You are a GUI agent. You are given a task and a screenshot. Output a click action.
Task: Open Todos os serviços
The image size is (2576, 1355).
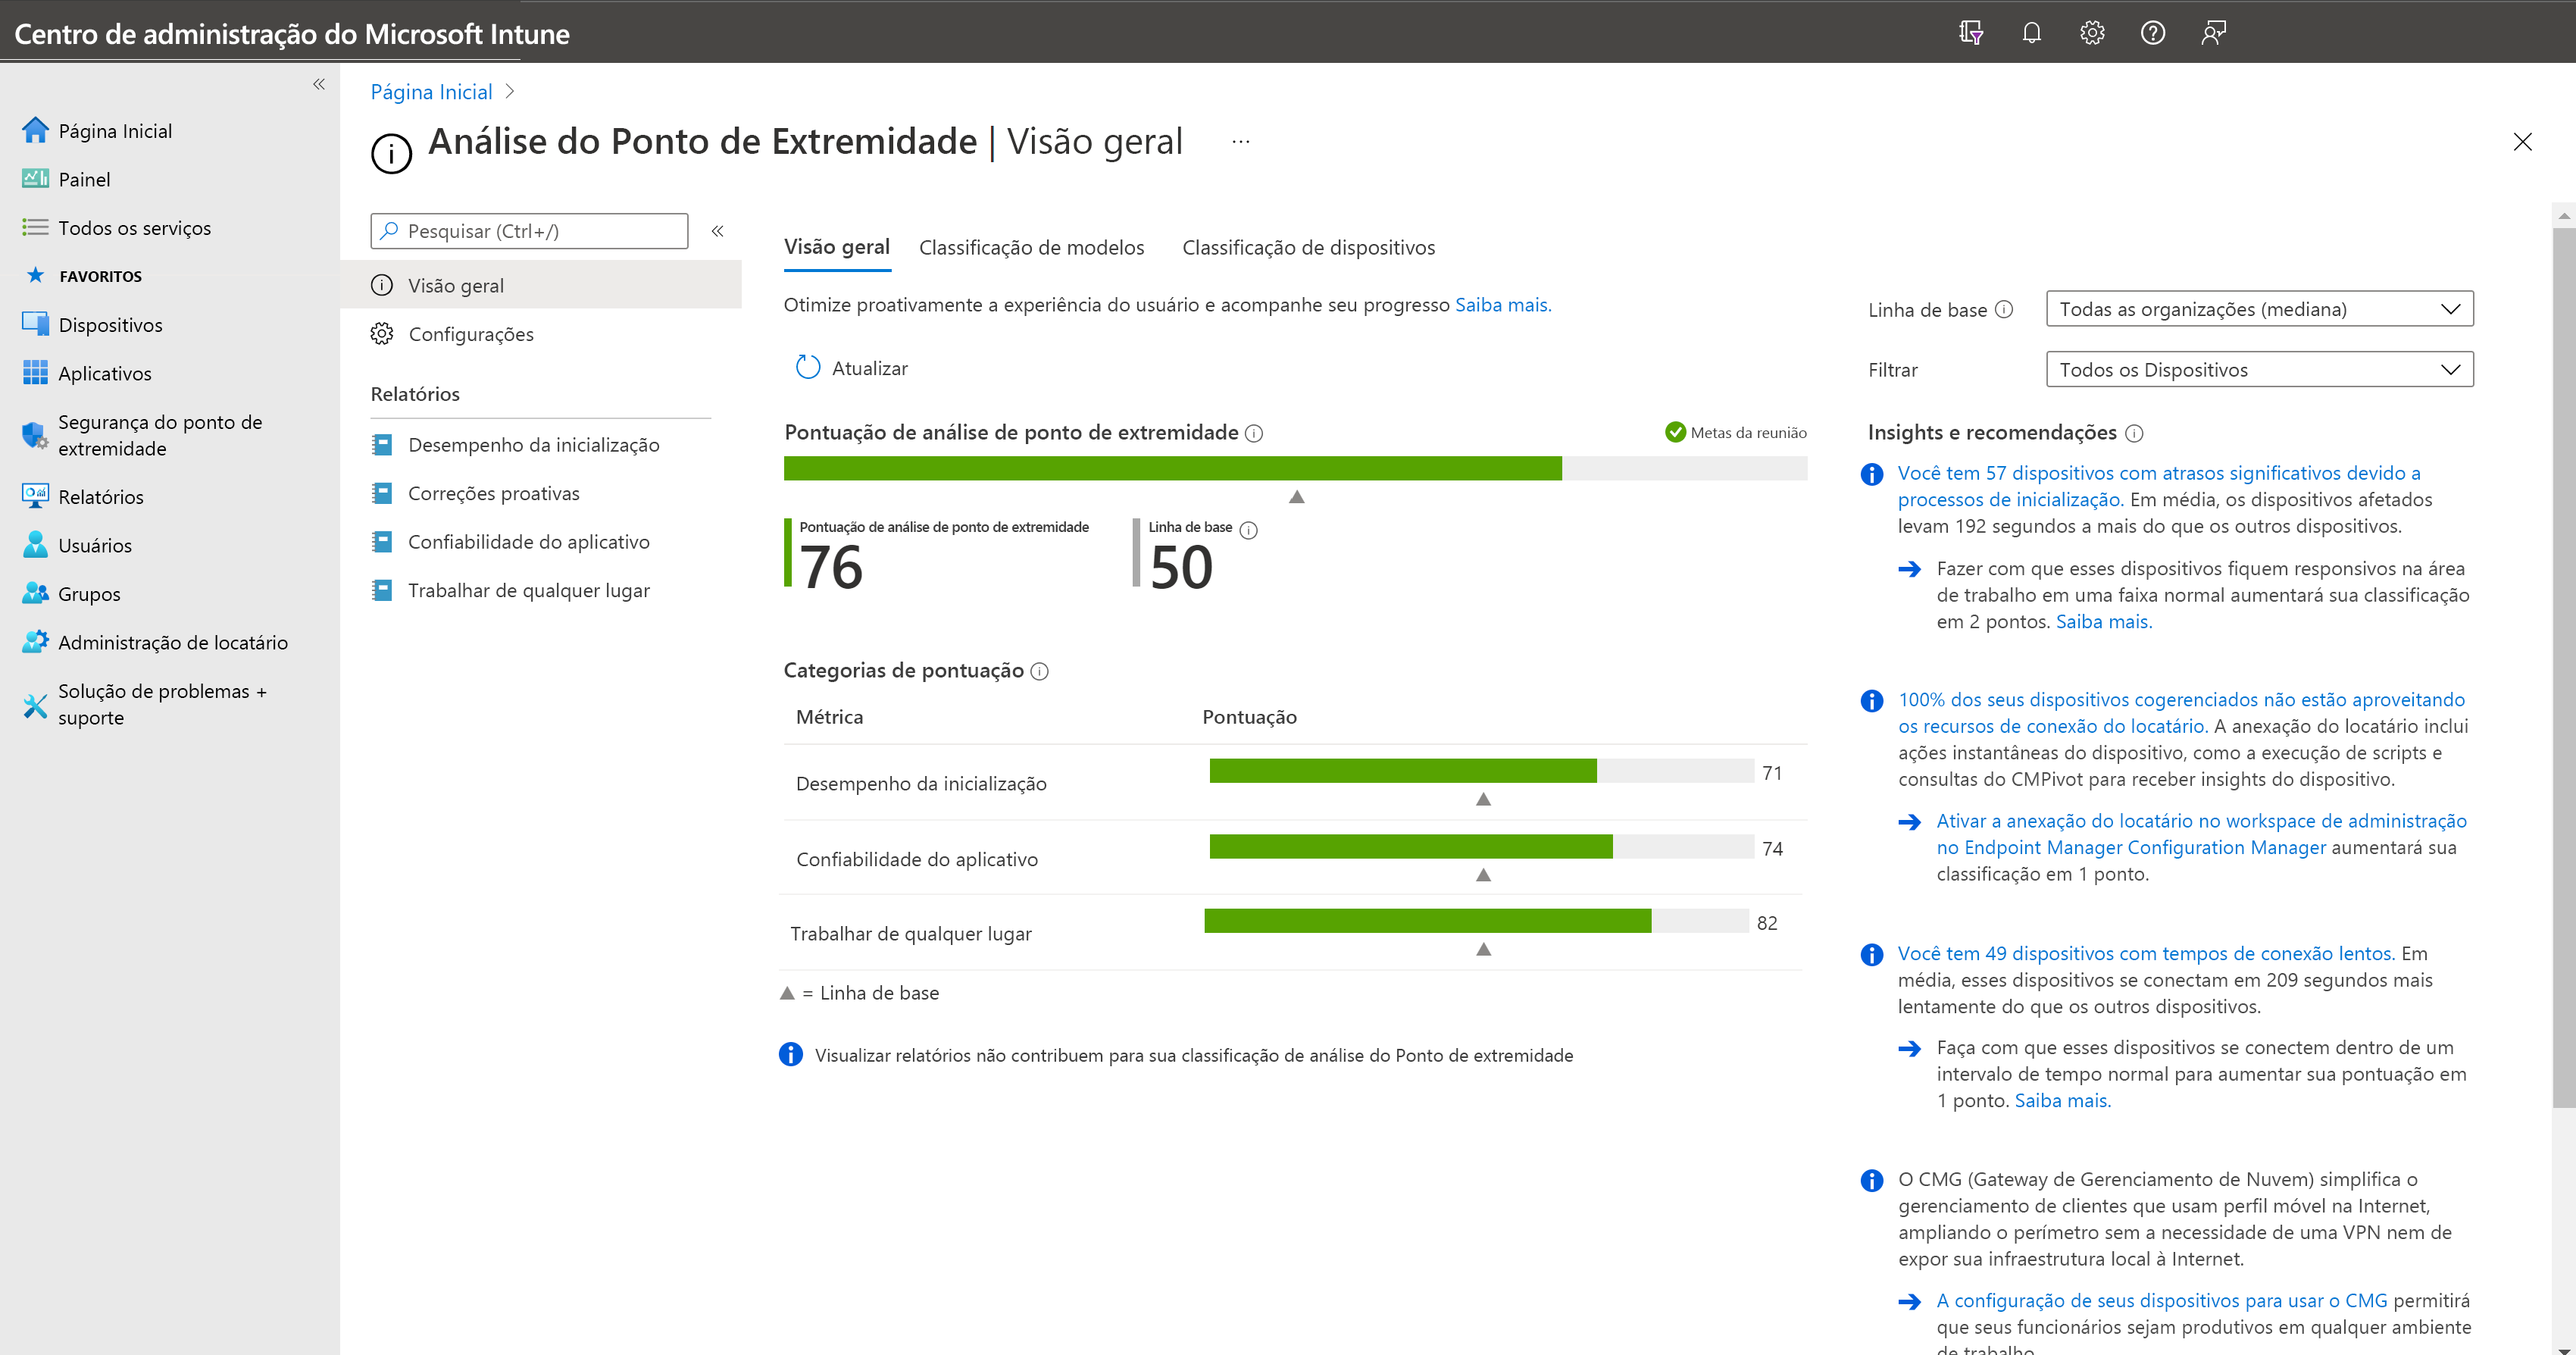[134, 228]
